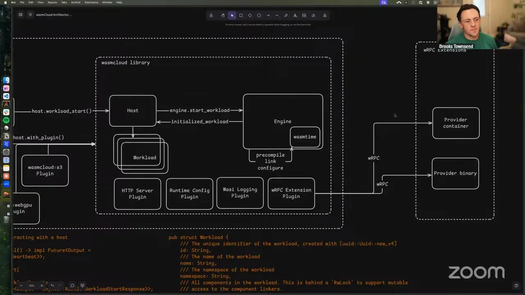525x295 pixels.
Task: Select the wRPC Extension Plugin box
Action: 291,193
